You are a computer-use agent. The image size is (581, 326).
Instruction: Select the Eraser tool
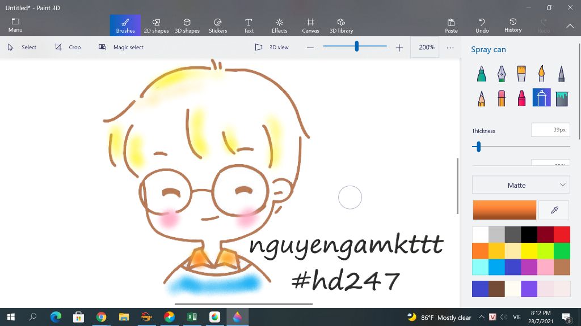click(502, 98)
